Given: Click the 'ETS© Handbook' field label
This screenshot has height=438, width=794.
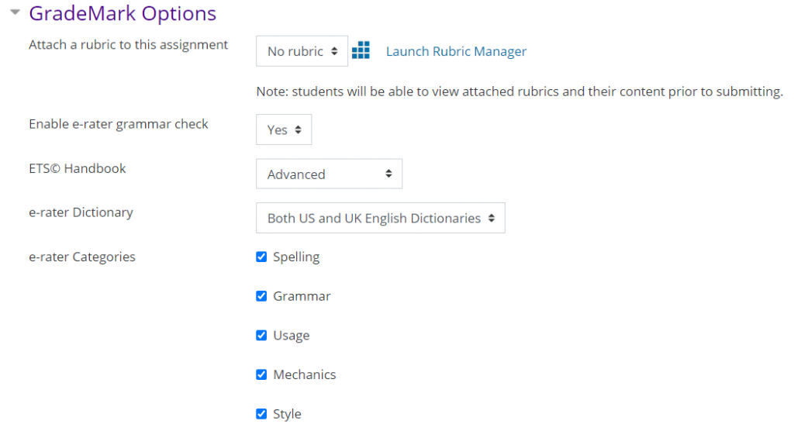Looking at the screenshot, I should 77,168.
